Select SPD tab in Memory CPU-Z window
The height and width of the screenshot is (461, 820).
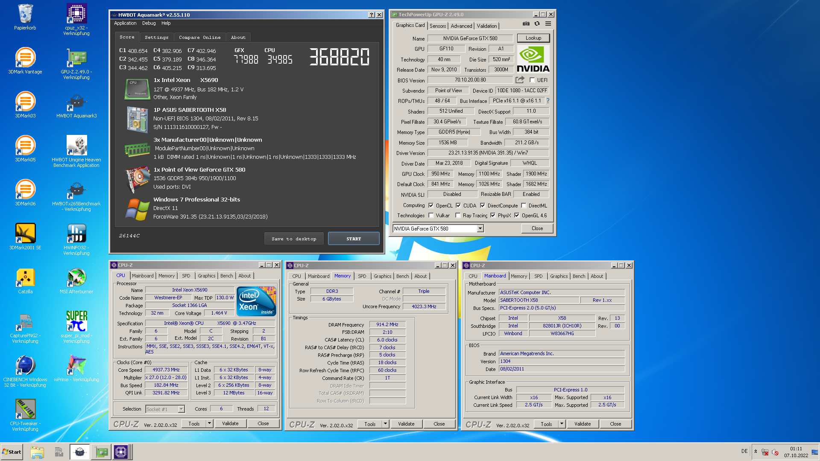362,276
